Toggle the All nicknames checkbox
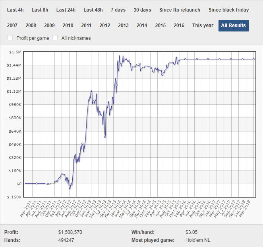The height and width of the screenshot is (247, 263). [x=55, y=38]
